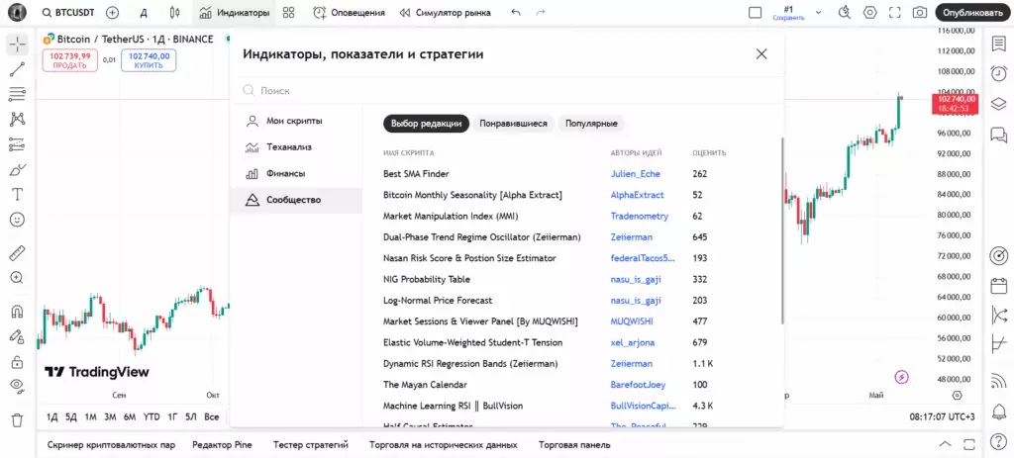Select the chart patterns tool
The image size is (1014, 458).
[x=18, y=120]
